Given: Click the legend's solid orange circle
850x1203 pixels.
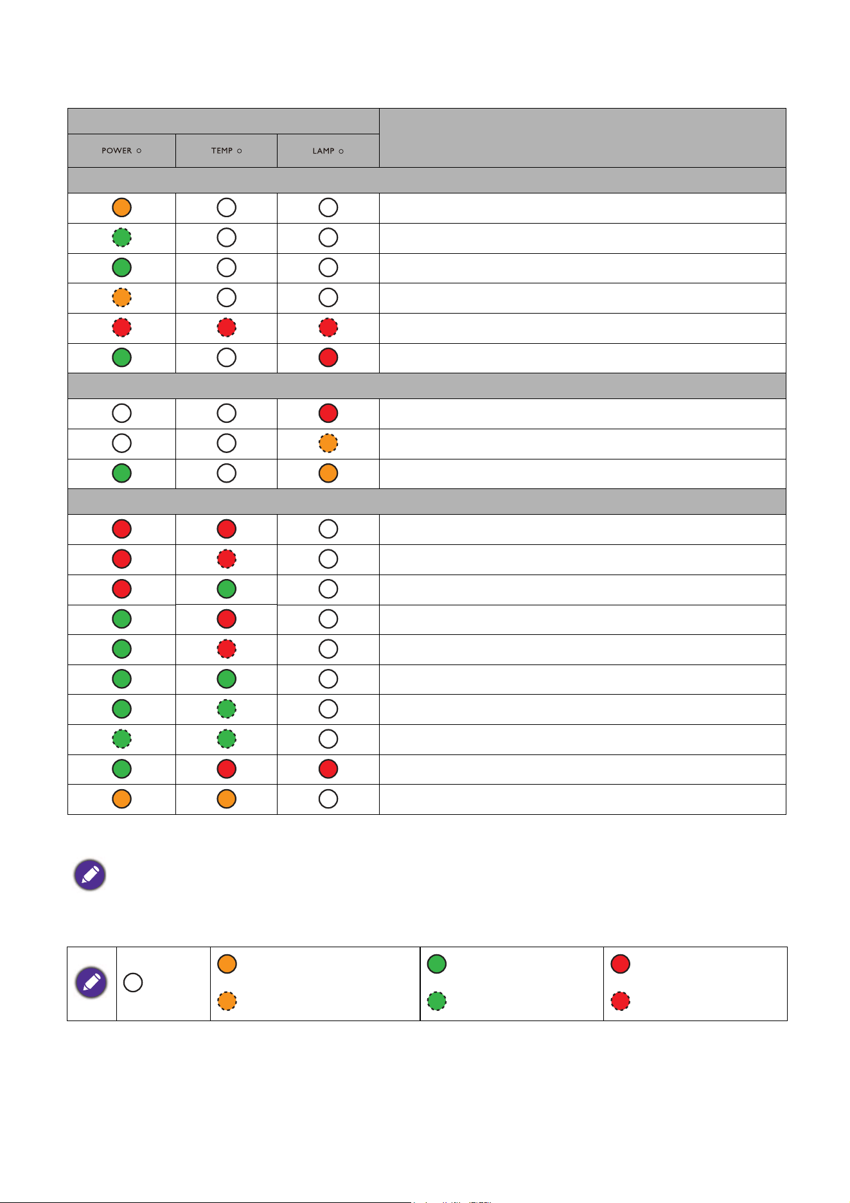Looking at the screenshot, I should 227,964.
